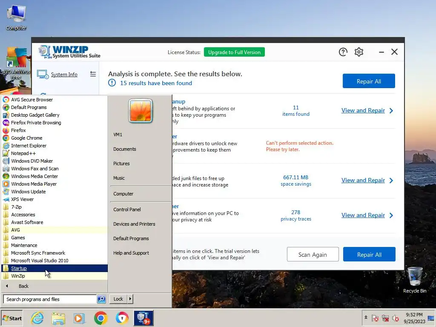Toggle the WinZip sidebar hamburger menu icon
436x327 pixels.
click(93, 74)
